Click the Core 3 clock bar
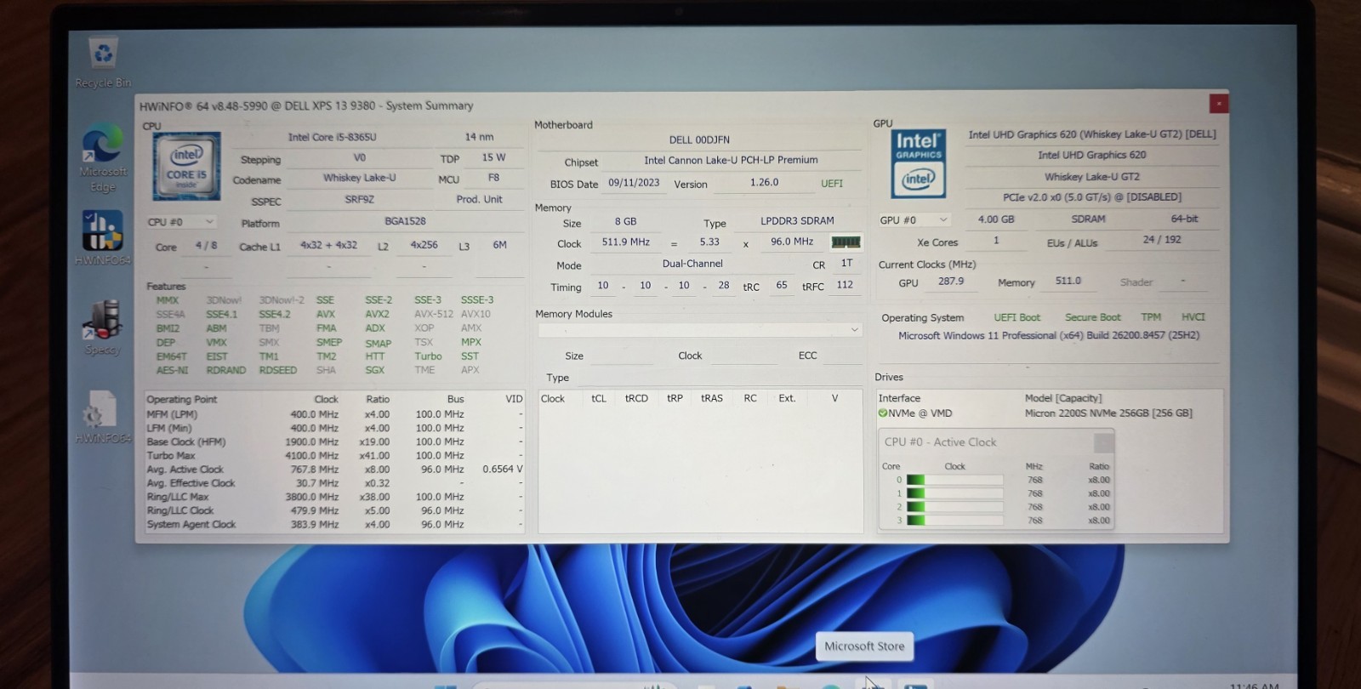The height and width of the screenshot is (689, 1361). point(954,521)
